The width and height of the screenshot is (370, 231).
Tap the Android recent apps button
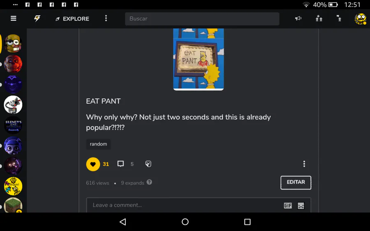point(247,222)
